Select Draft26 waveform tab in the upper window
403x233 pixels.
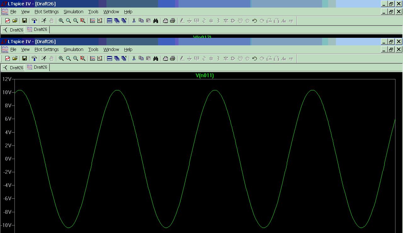pyautogui.click(x=37, y=30)
